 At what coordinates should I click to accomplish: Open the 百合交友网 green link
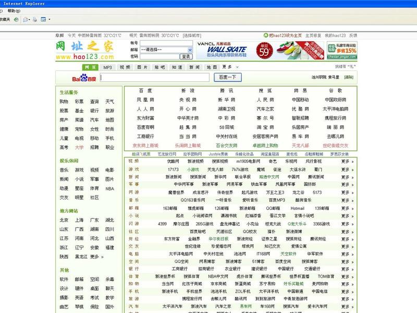[227, 146]
